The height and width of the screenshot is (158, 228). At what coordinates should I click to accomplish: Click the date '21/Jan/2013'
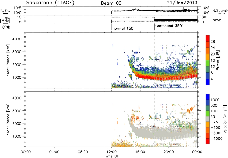182,3
